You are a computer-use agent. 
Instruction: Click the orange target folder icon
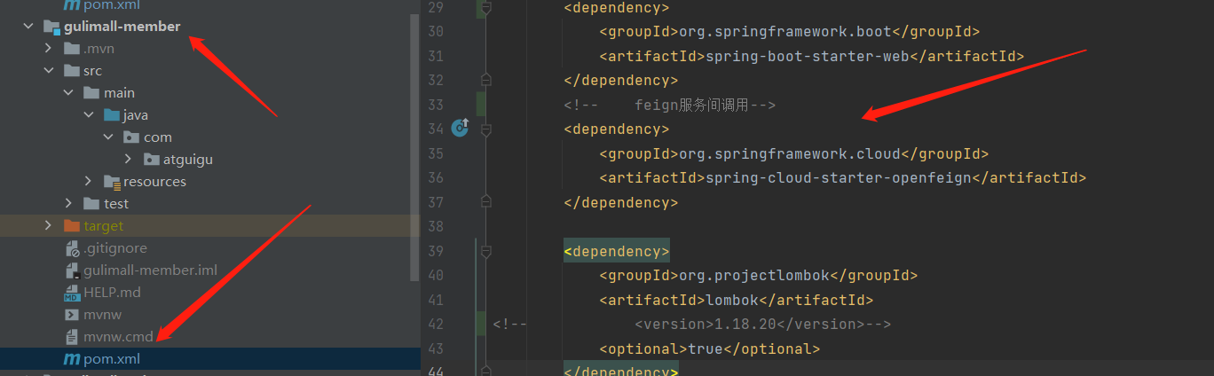coord(72,226)
